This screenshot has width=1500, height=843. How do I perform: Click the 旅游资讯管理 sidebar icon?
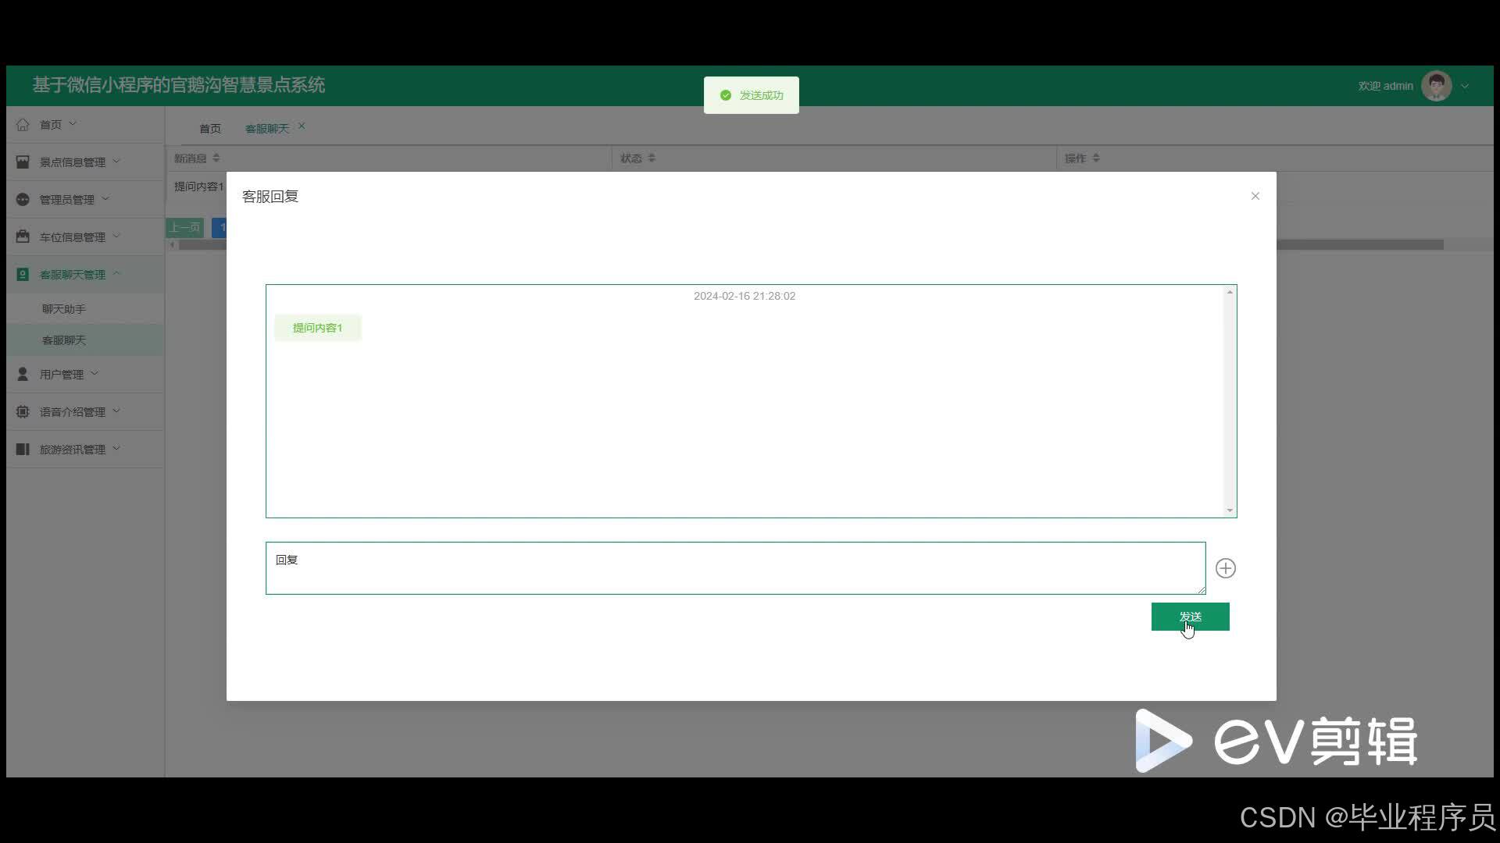(x=23, y=449)
